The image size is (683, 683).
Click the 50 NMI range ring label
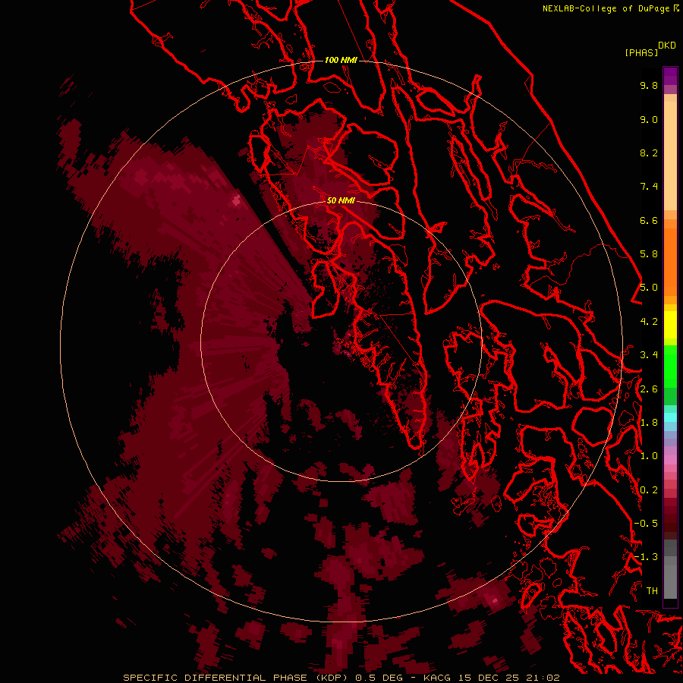point(341,200)
